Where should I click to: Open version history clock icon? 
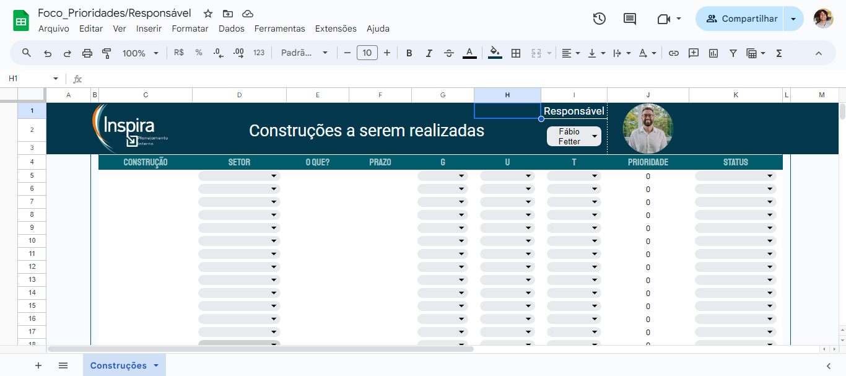599,19
